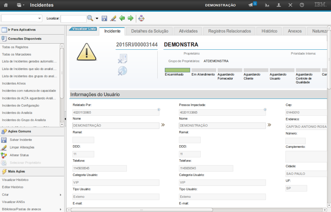Open the search options dropdown arrow beside magnifier
The width and height of the screenshot is (331, 212).
(97, 18)
